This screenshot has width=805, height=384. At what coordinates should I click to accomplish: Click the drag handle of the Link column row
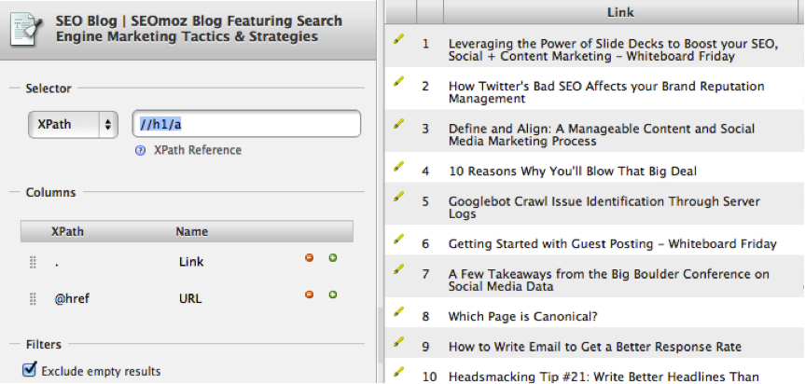point(34,263)
